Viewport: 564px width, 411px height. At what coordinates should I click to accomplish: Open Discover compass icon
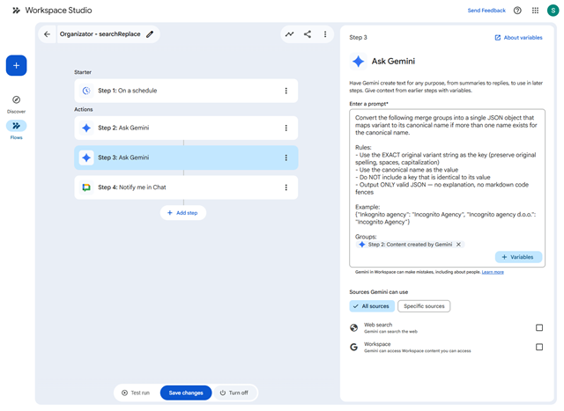16,99
